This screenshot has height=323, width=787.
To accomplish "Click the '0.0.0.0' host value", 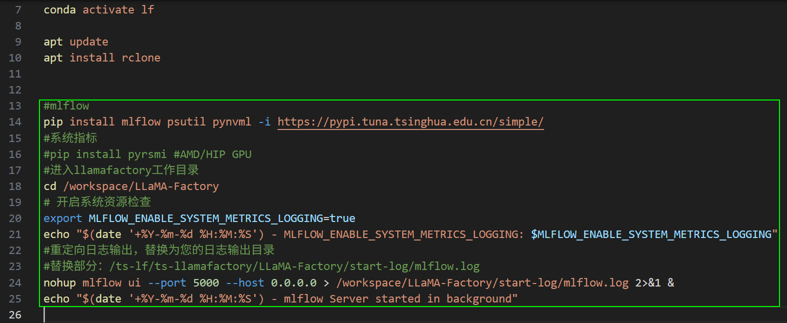I will (294, 283).
